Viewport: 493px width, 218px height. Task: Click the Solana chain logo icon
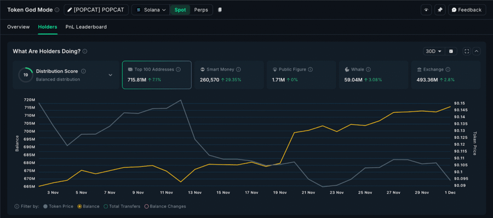point(138,10)
